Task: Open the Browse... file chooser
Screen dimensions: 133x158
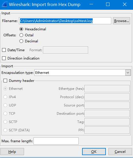Action: [x=122, y=21]
